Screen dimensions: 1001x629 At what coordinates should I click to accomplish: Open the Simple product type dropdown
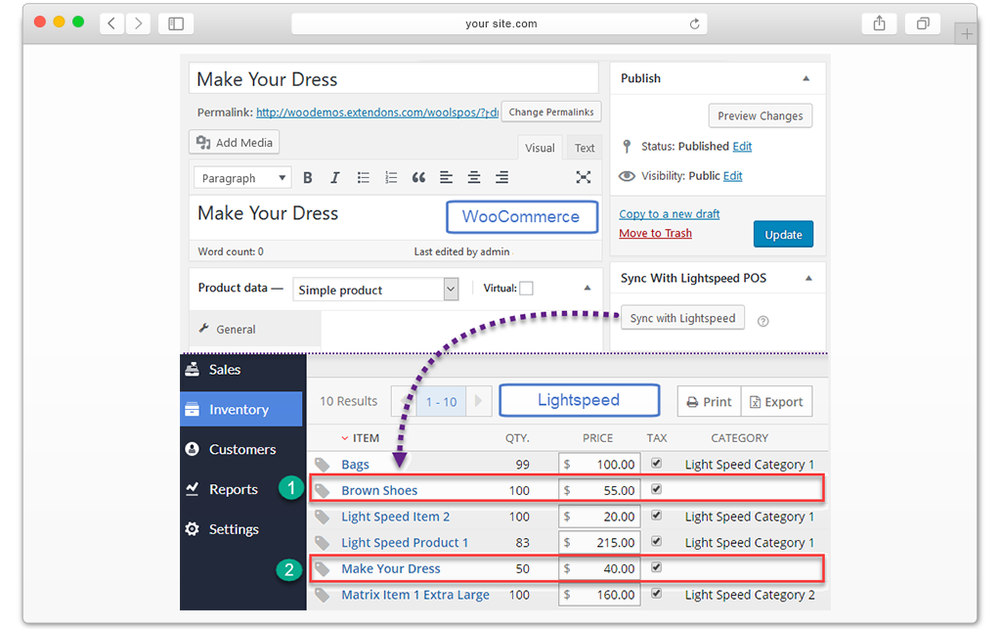[375, 290]
